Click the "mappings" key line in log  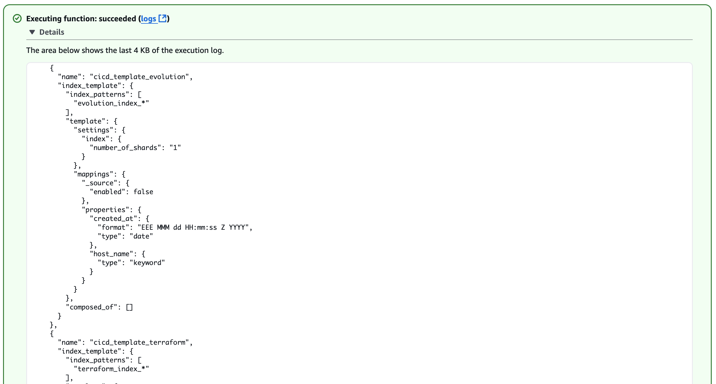[x=100, y=174]
